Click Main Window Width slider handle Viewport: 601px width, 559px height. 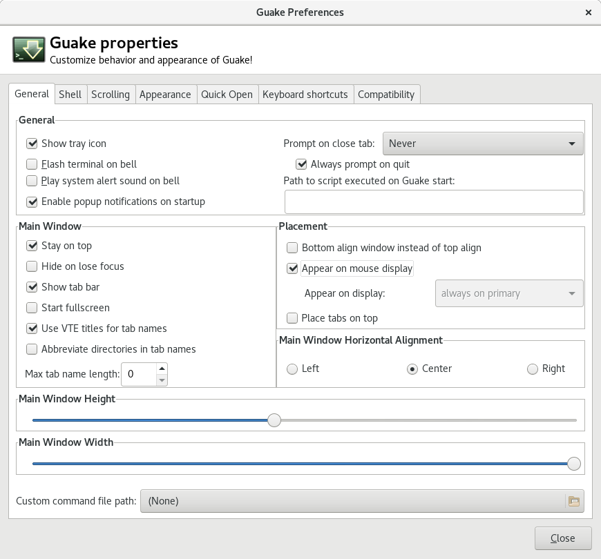[574, 464]
